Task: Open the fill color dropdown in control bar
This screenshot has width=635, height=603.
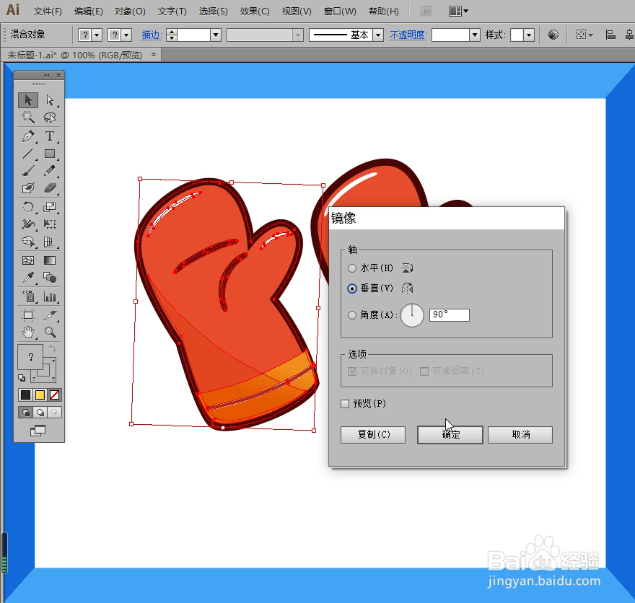Action: pos(97,35)
